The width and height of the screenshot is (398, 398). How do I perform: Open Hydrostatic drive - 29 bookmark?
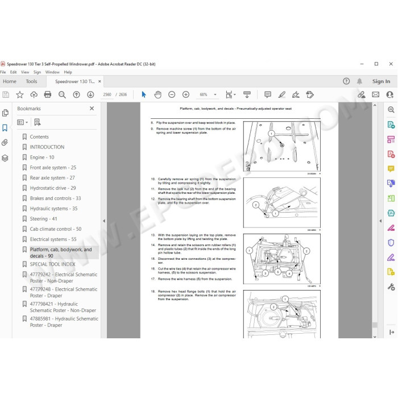tap(53, 188)
